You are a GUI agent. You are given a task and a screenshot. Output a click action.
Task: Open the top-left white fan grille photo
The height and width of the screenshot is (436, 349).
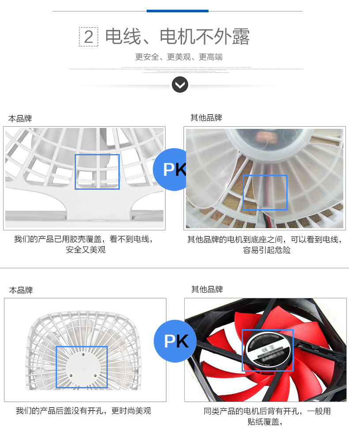click(x=84, y=178)
